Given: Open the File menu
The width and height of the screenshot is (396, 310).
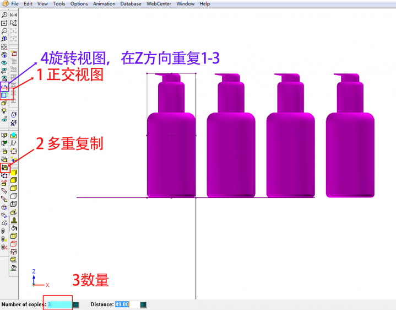Looking at the screenshot, I should click(x=15, y=4).
